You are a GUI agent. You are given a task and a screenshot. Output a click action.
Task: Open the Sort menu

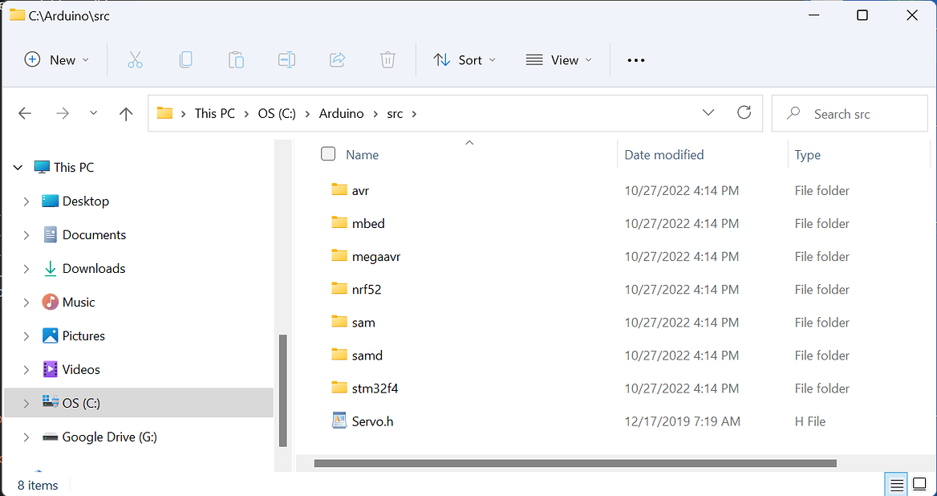[x=464, y=60]
